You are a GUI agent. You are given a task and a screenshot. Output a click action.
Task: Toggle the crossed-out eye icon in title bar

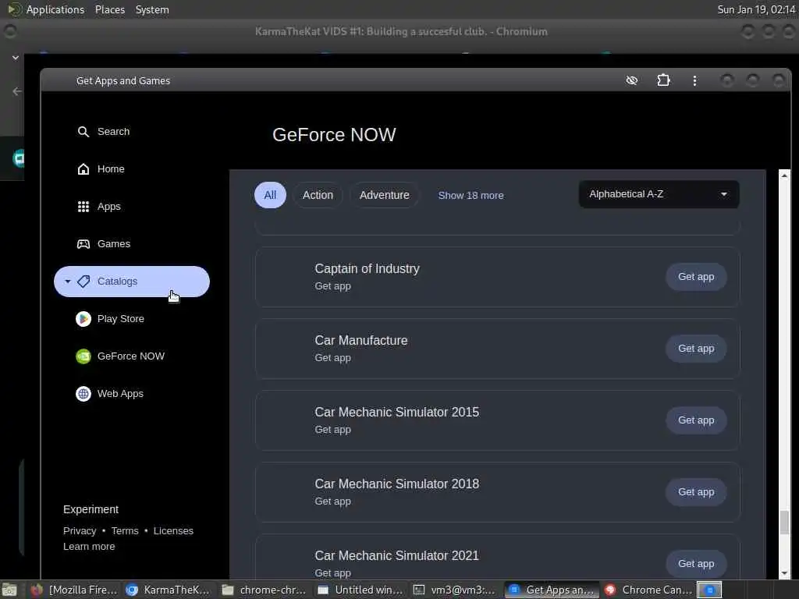632,80
